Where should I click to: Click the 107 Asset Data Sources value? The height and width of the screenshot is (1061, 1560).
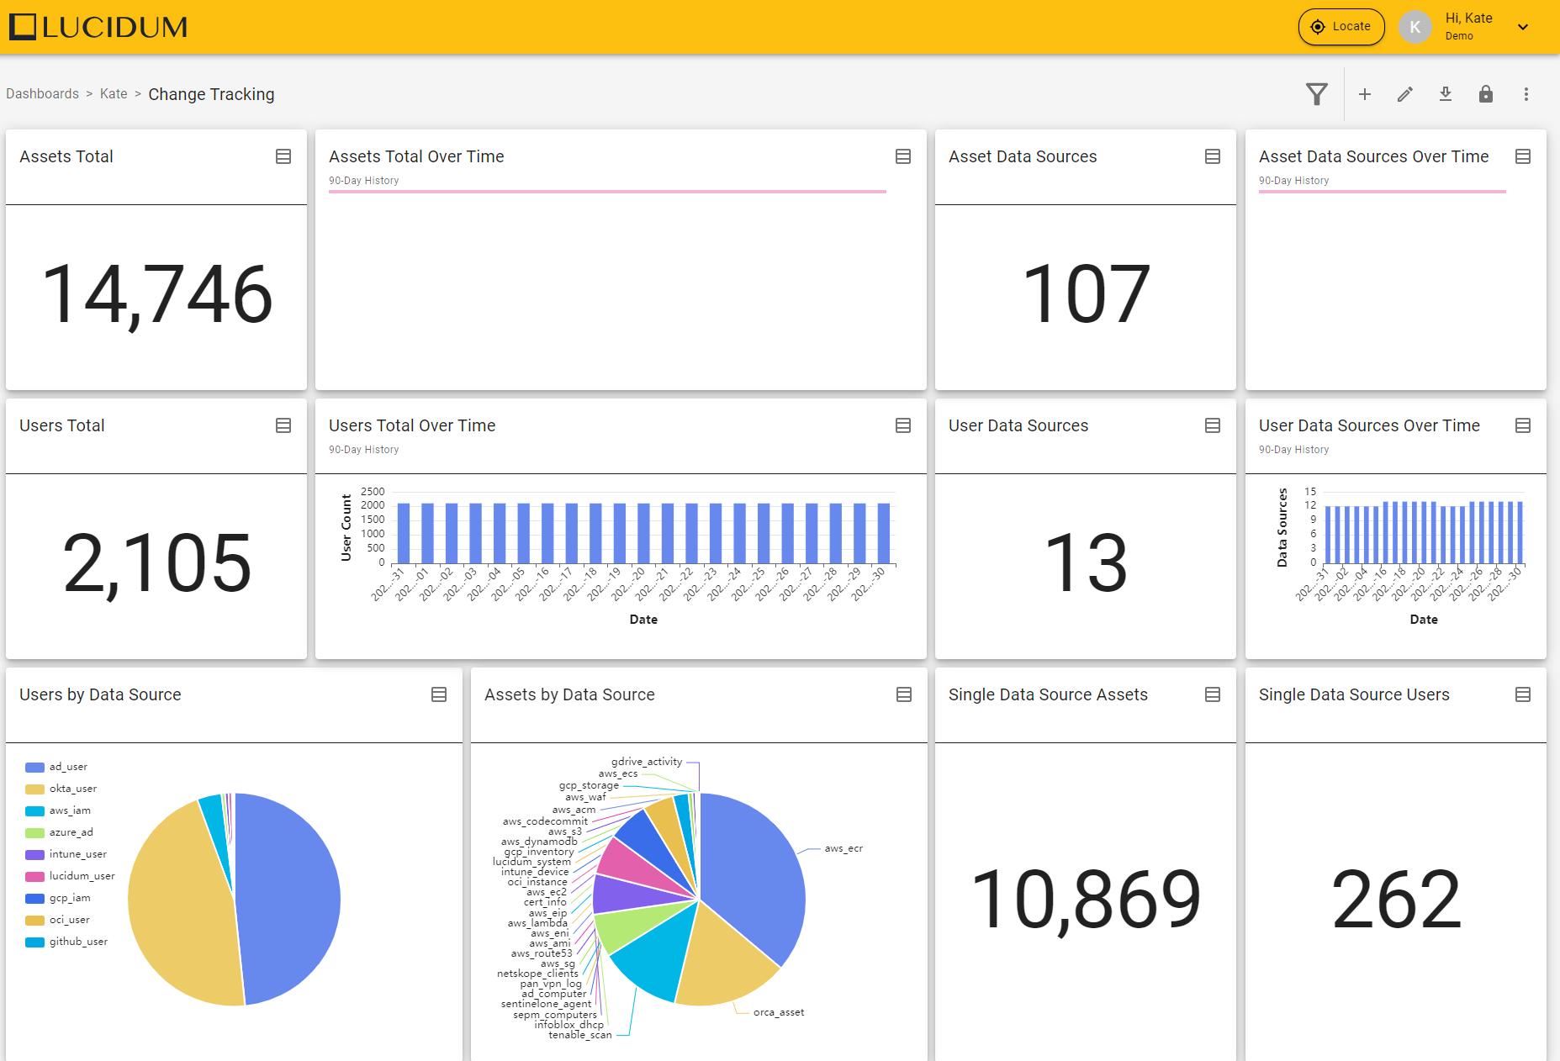(1086, 294)
